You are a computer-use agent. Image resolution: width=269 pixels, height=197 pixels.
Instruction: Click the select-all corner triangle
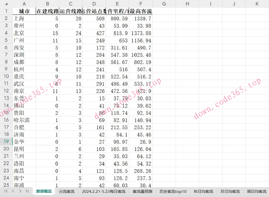(x=6, y=4)
